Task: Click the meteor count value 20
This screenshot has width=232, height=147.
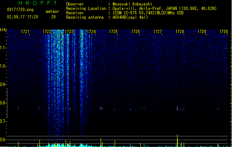Action: pos(53,17)
